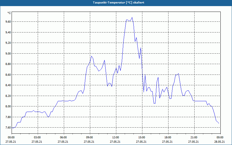232x145 pixels.
Task: Click the °C unit label on axis
Action: point(9,13)
